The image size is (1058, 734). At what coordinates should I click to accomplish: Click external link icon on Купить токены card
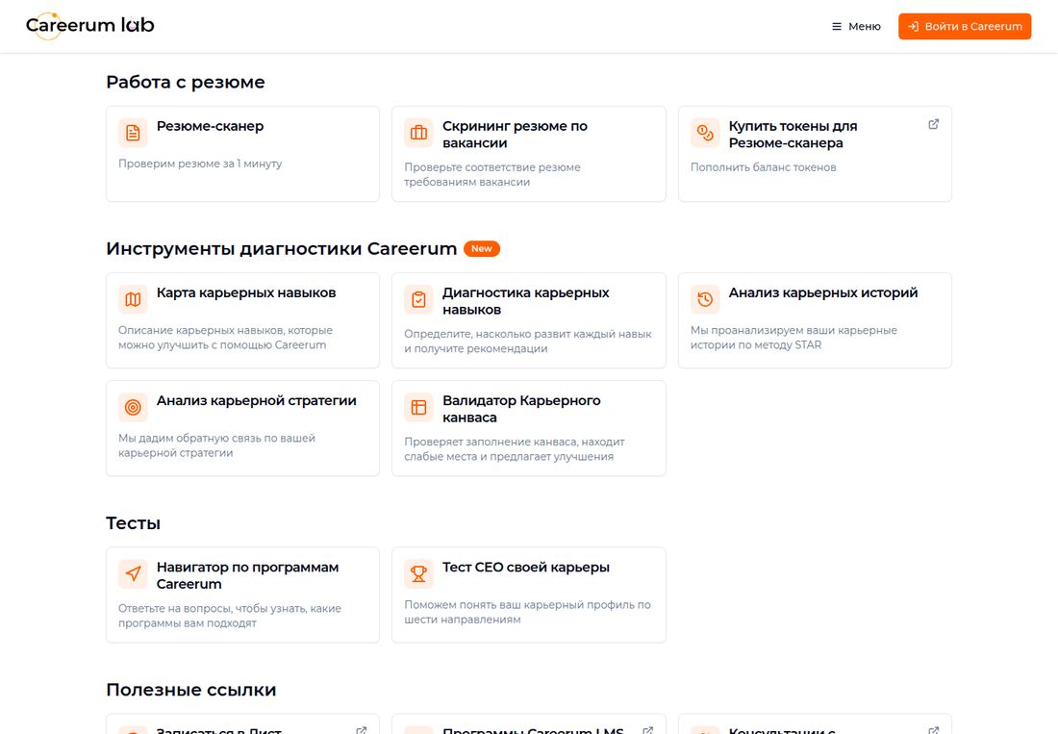pyautogui.click(x=934, y=124)
